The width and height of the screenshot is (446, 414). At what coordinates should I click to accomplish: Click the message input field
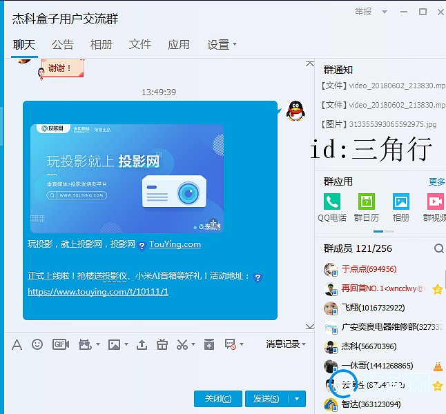click(x=159, y=371)
